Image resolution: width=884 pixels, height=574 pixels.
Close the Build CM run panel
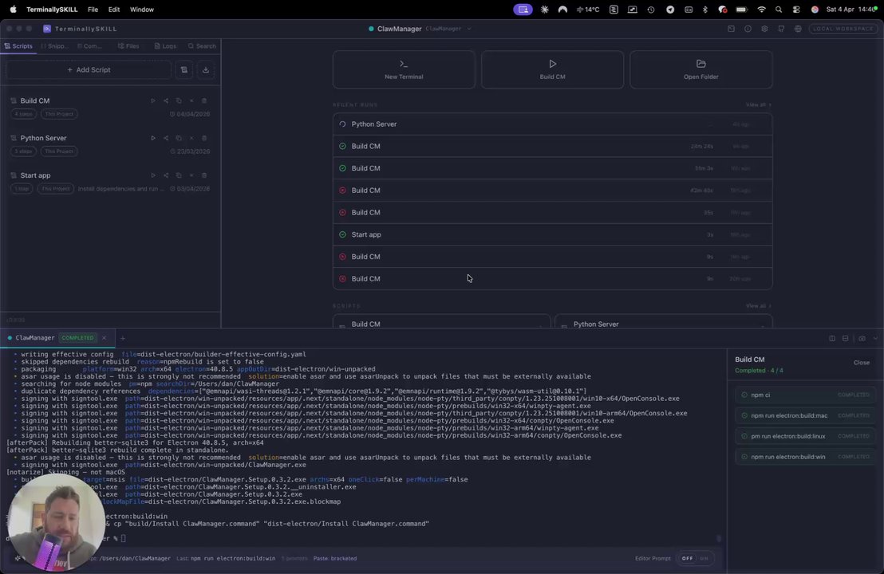862,363
